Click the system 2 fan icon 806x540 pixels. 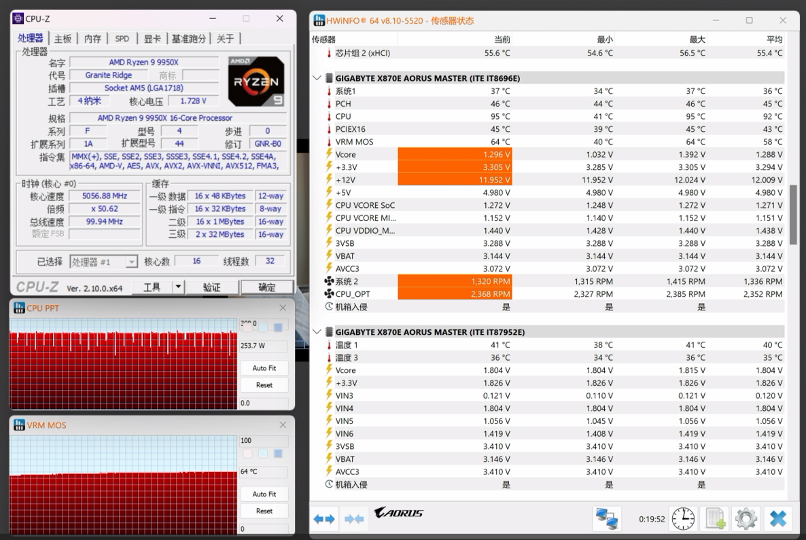pyautogui.click(x=330, y=281)
